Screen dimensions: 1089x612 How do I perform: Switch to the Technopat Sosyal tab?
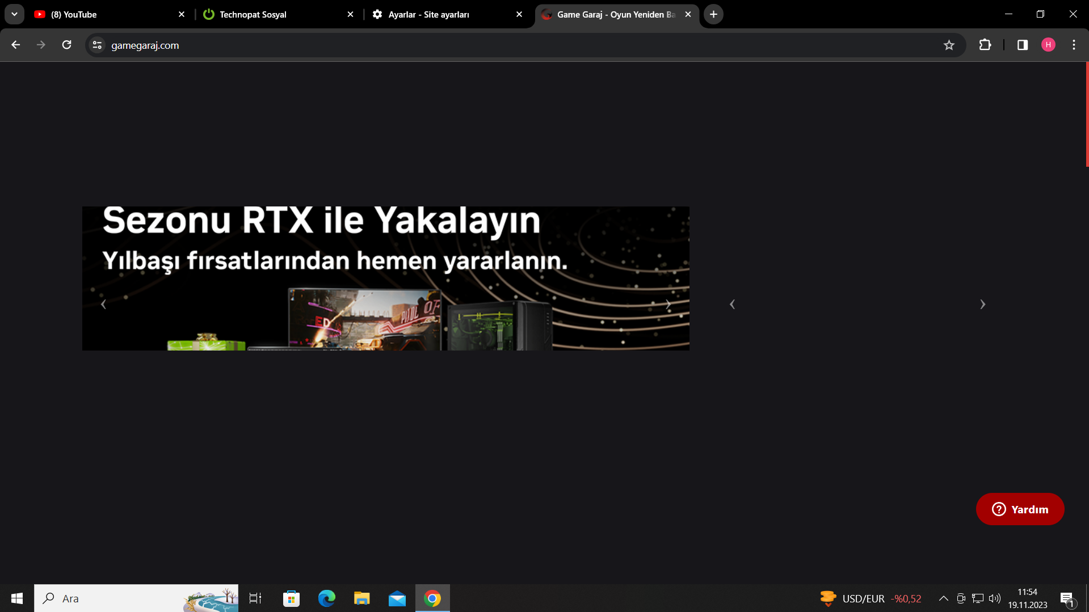[278, 14]
